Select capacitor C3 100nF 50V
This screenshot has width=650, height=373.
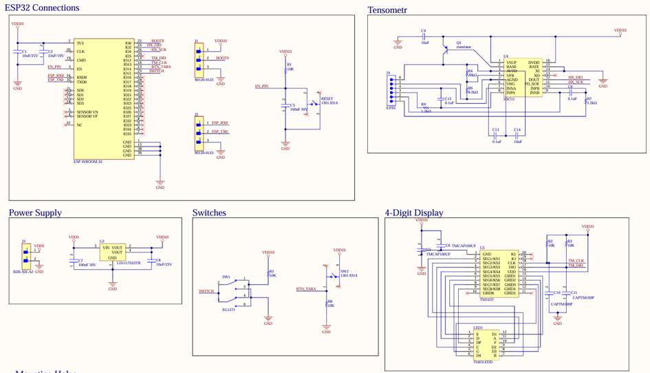[x=285, y=106]
